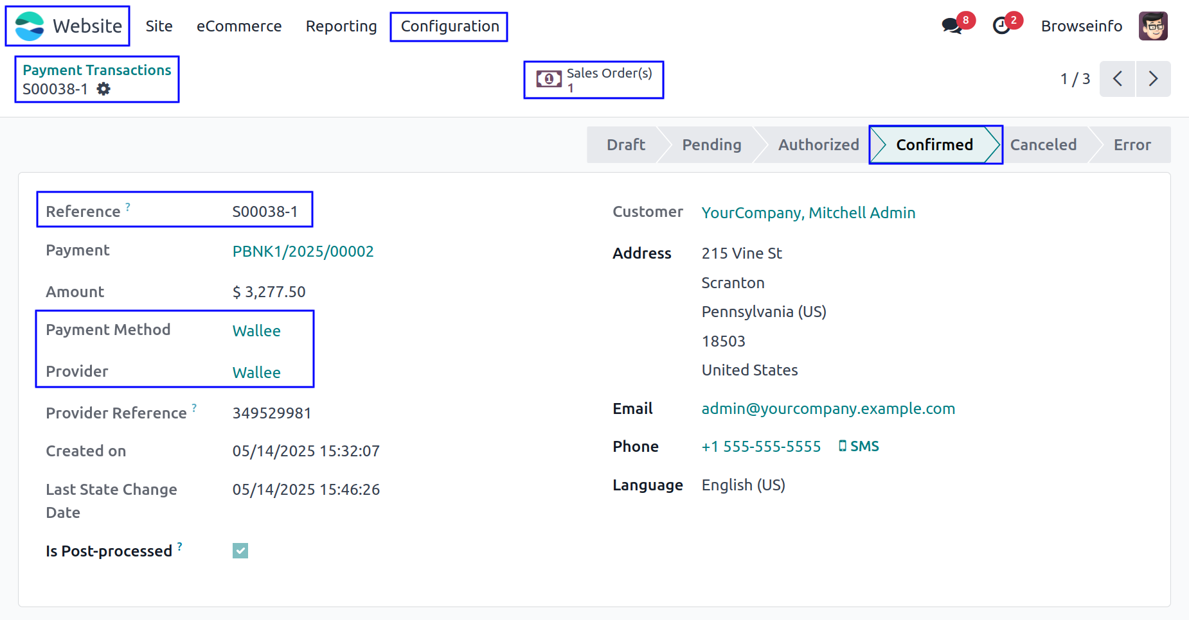Select the Canceled status stage

click(1043, 145)
